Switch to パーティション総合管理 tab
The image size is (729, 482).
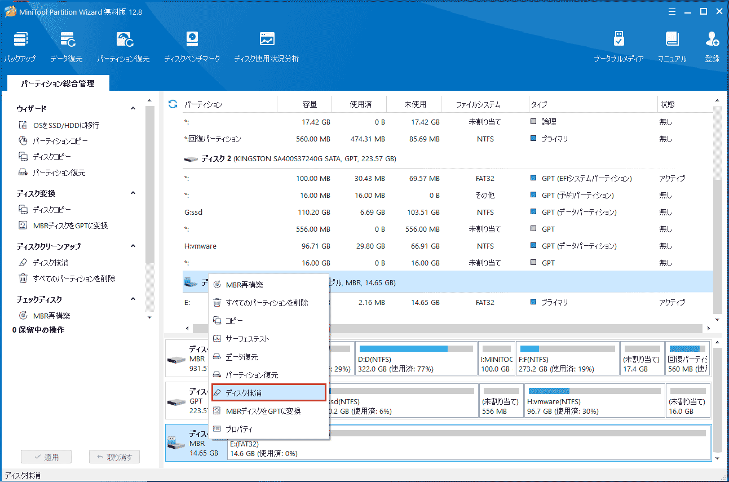[x=58, y=83]
